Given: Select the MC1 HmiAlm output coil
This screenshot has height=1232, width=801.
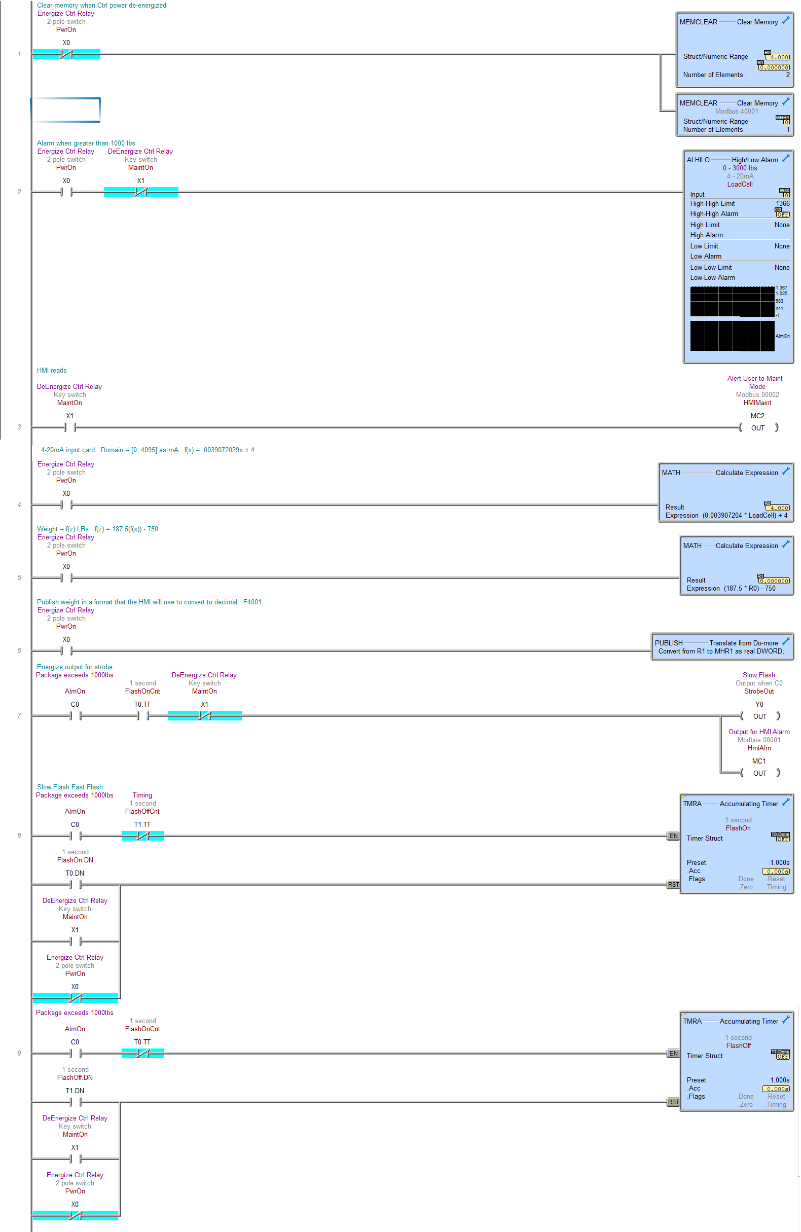Looking at the screenshot, I should (x=759, y=773).
